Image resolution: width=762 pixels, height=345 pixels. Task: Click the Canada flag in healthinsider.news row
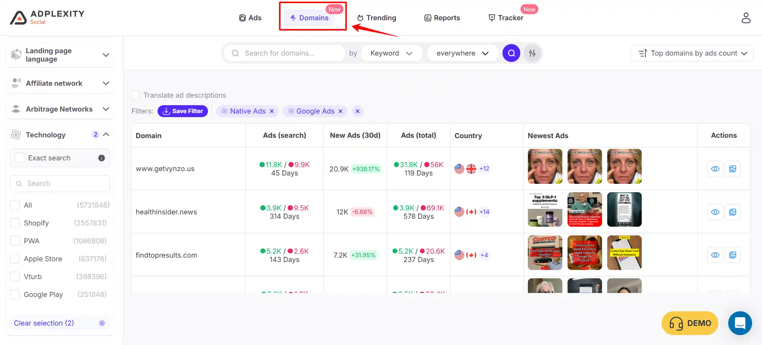(x=471, y=212)
